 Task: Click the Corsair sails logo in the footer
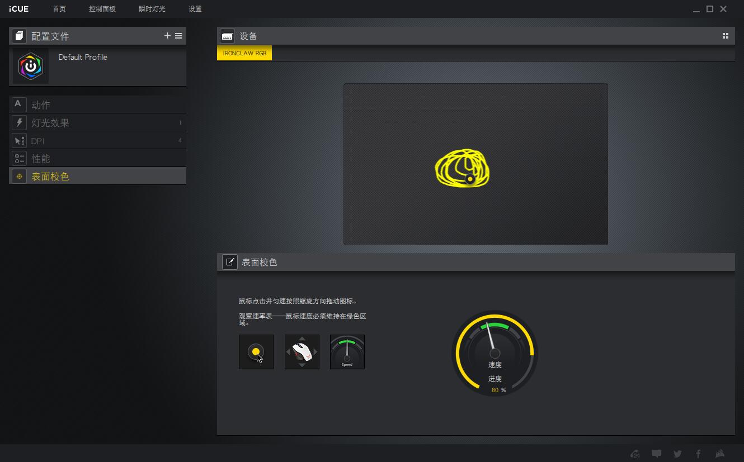click(720, 454)
